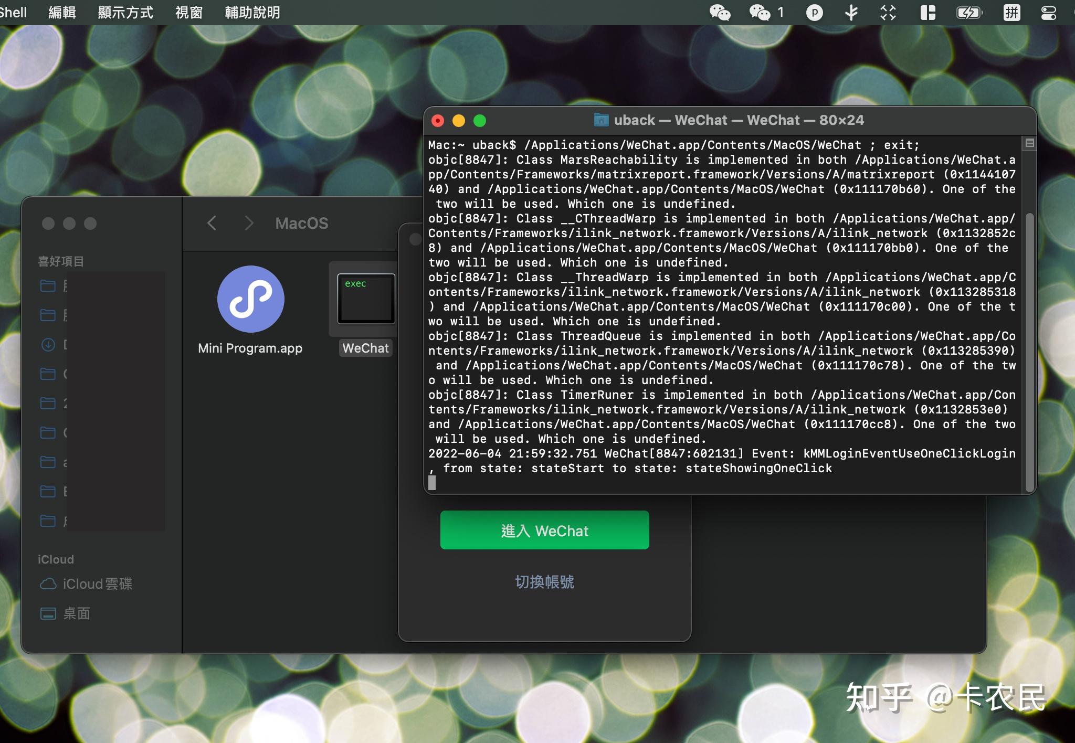Screen dimensions: 1075x743
Task: Click the terminal cursor block
Action: tap(432, 483)
